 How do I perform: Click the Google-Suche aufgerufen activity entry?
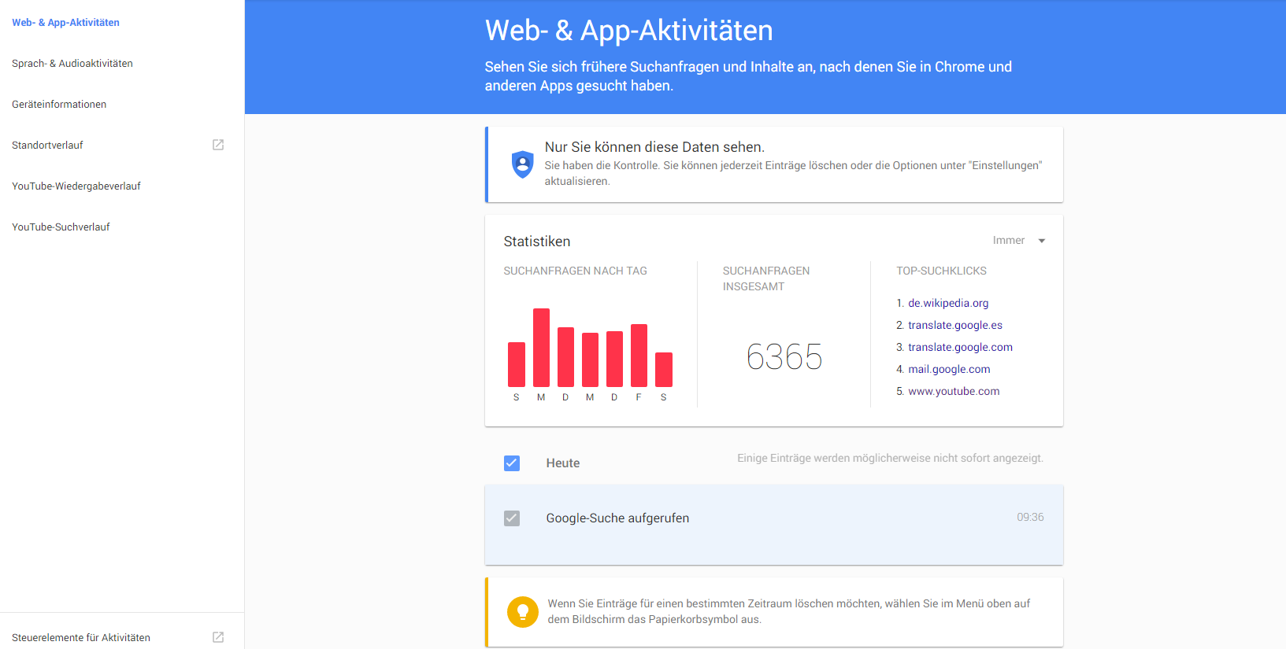pyautogui.click(x=617, y=518)
